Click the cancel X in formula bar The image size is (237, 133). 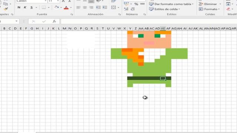(x=34, y=21)
